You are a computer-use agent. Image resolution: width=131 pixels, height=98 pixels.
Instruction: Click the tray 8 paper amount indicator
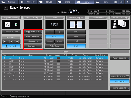[58, 79]
